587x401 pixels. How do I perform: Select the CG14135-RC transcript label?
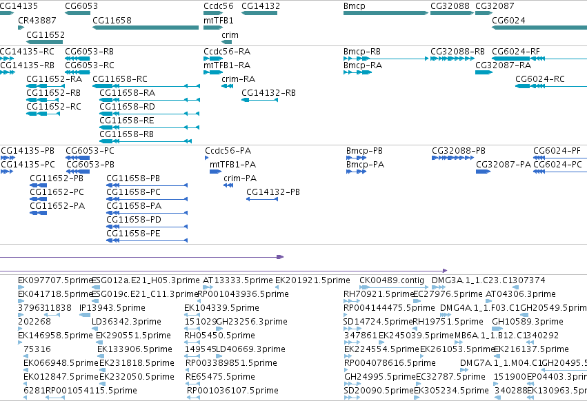[x=27, y=52]
